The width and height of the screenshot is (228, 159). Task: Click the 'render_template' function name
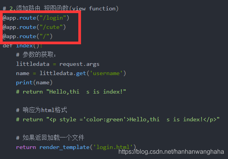click(64, 147)
